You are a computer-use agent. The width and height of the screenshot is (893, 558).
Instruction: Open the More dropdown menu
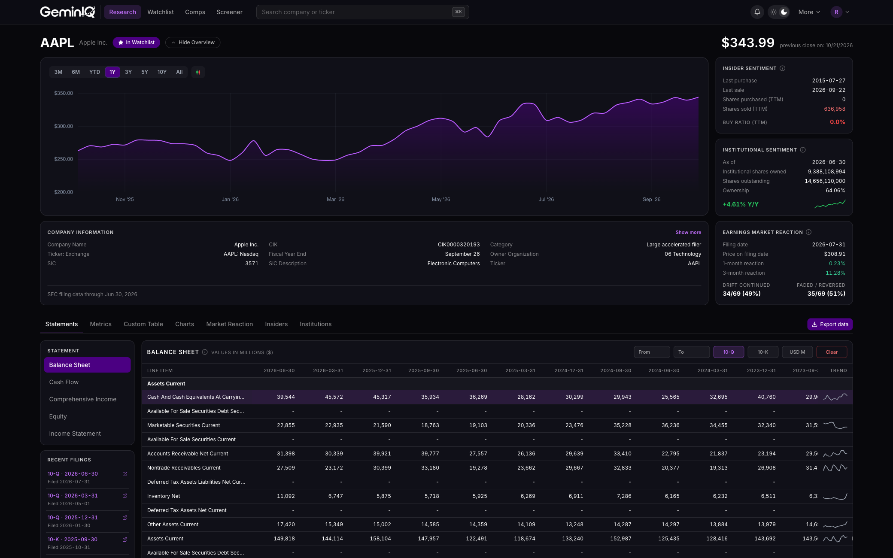(809, 12)
